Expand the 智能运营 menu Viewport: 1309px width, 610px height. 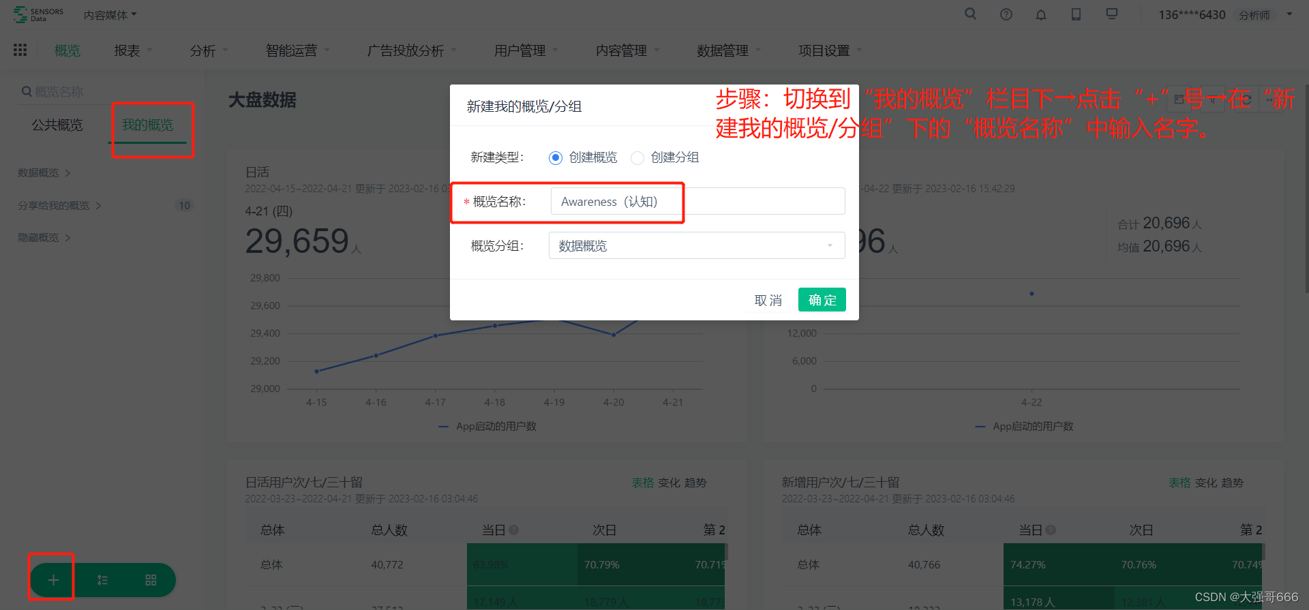(x=297, y=50)
